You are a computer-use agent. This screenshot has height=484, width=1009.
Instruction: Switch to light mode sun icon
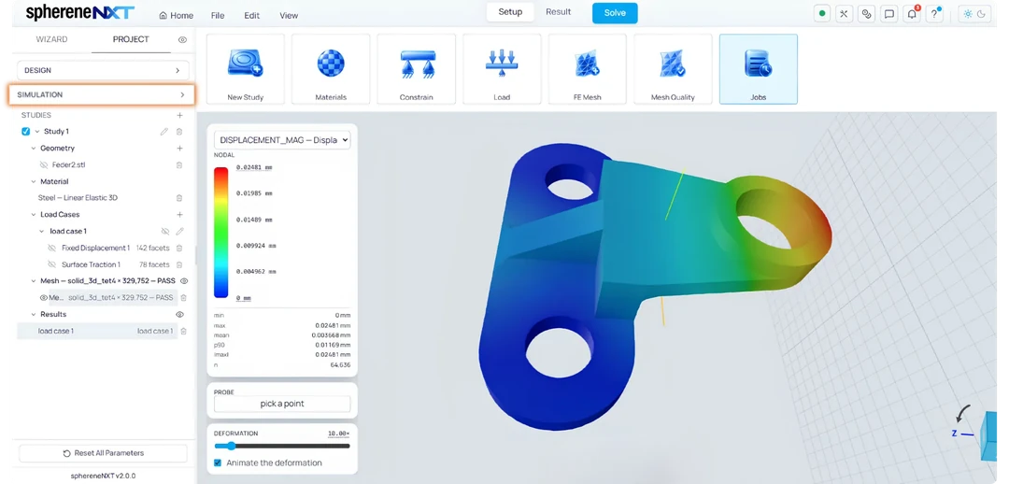click(x=968, y=13)
